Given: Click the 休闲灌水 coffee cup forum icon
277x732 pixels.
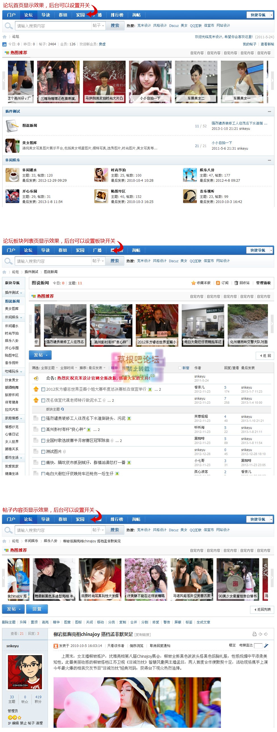Looking at the screenshot, I should click(12, 175).
